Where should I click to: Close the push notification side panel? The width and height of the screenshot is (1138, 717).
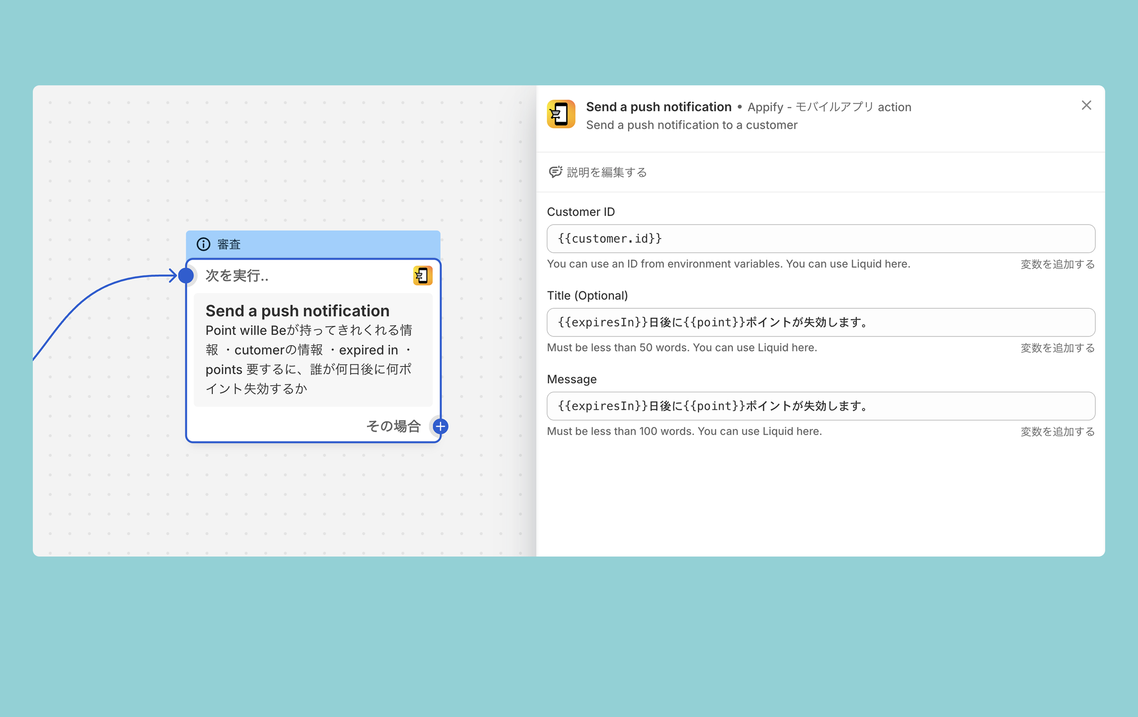[x=1086, y=105]
